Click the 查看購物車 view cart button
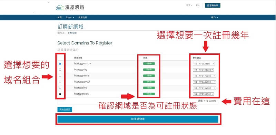This screenshot has width=276, height=135. 213,6
